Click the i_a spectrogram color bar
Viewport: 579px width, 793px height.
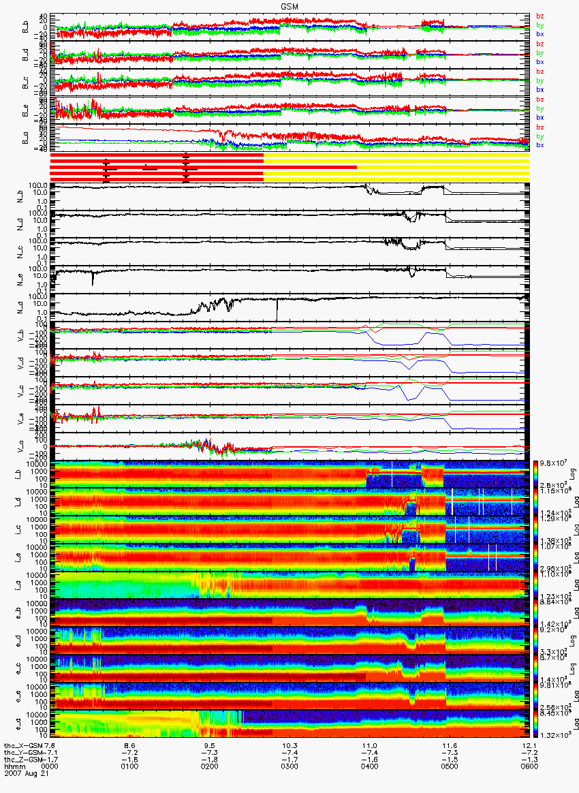(x=535, y=586)
